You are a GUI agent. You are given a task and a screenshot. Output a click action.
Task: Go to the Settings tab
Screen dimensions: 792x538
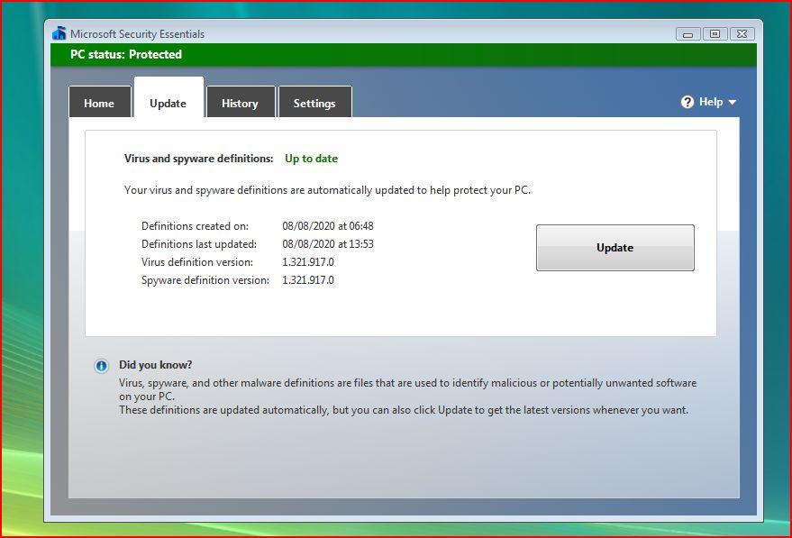coord(314,103)
